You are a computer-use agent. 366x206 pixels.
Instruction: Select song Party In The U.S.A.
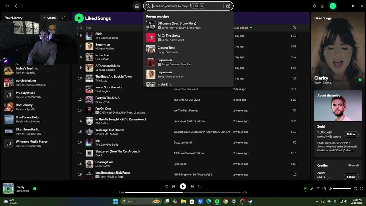click(x=108, y=98)
